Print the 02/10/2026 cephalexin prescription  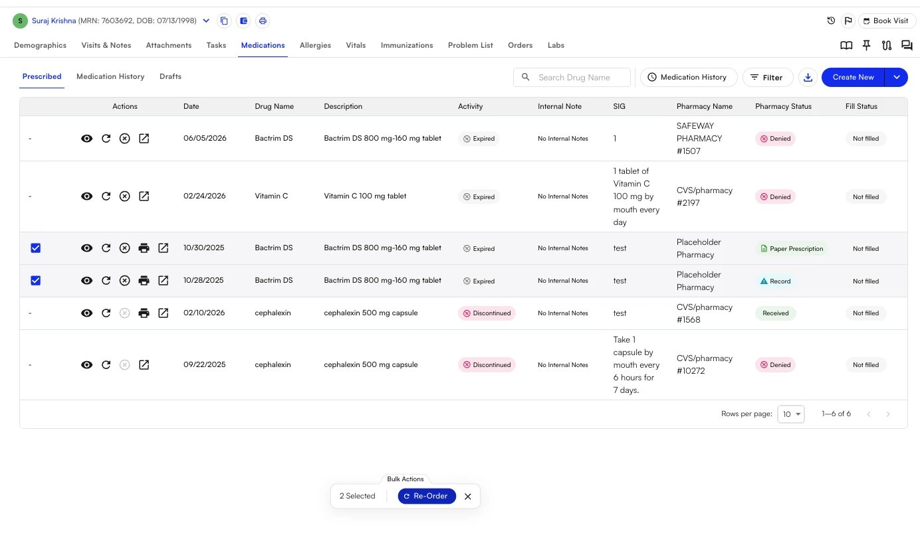[x=144, y=313]
